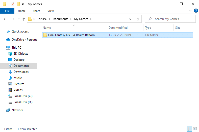Go up one folder level with Up arrow
This screenshot has height=132, width=199.
click(x=24, y=19)
